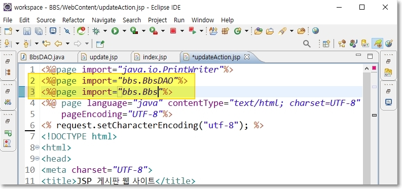This screenshot has width=402, height=189.
Task: Open dropdown arrow next to Stop icon
Action: point(182,31)
